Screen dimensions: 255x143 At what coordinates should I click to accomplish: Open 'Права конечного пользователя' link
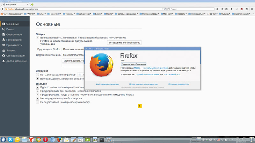pos(143,84)
